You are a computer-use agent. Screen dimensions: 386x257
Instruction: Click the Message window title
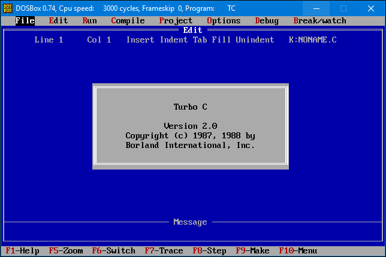point(190,222)
